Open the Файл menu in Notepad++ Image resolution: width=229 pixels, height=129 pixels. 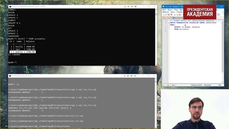[x=164, y=10]
